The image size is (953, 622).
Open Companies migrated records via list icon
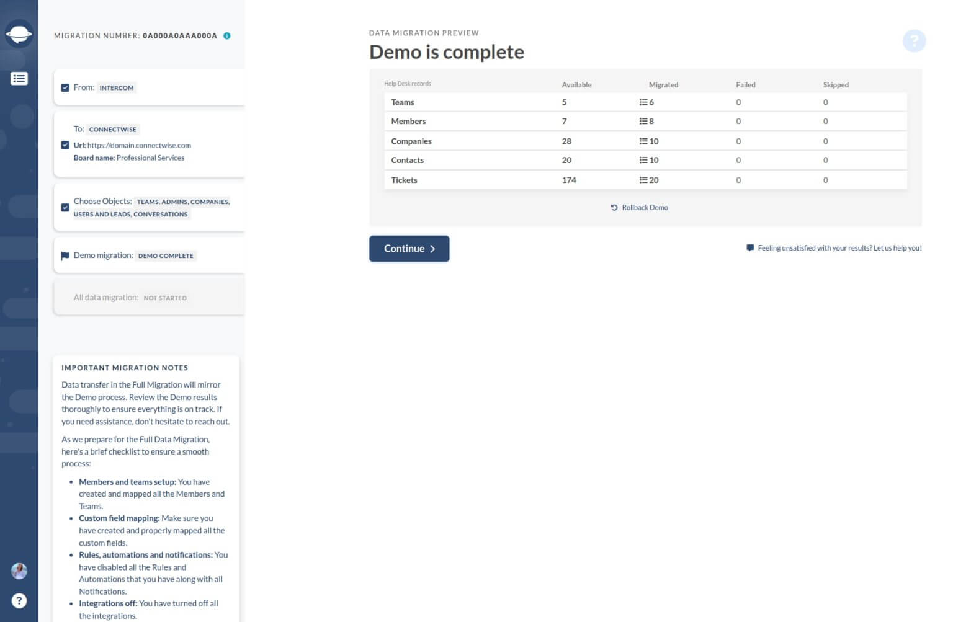click(644, 141)
